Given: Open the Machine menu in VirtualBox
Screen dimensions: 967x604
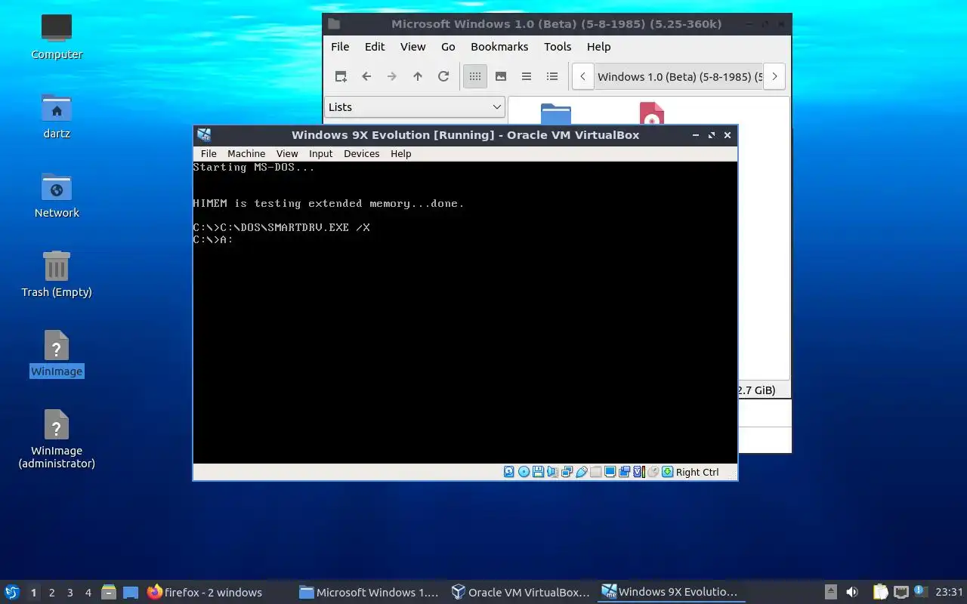Looking at the screenshot, I should pyautogui.click(x=246, y=153).
